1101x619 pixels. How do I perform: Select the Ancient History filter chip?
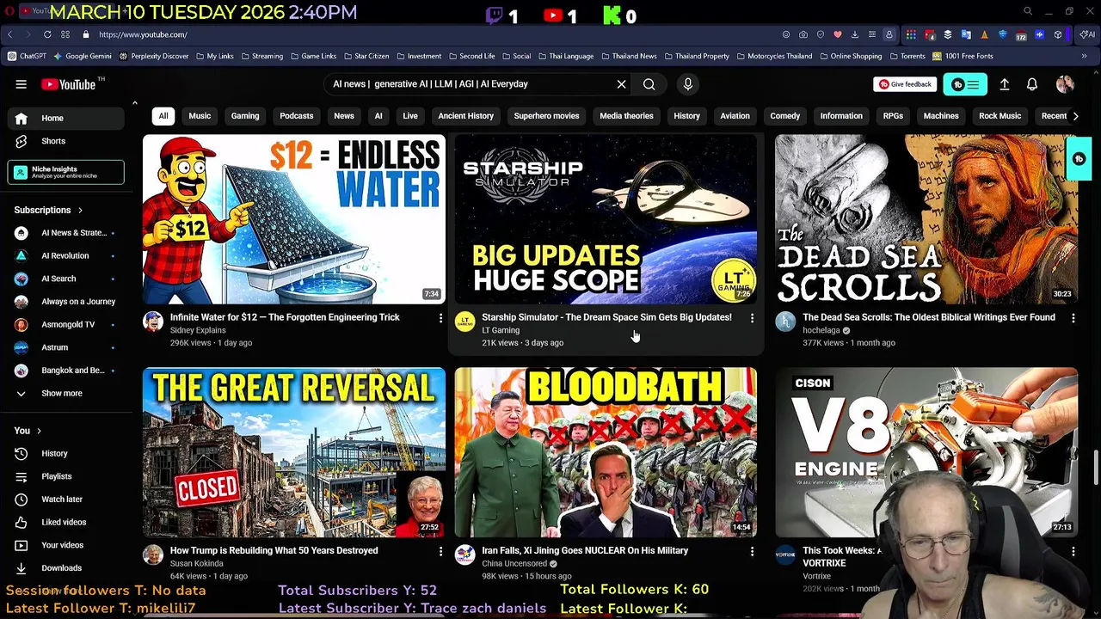pyautogui.click(x=466, y=116)
